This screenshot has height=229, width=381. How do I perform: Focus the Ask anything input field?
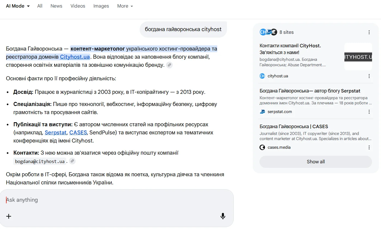click(x=117, y=200)
